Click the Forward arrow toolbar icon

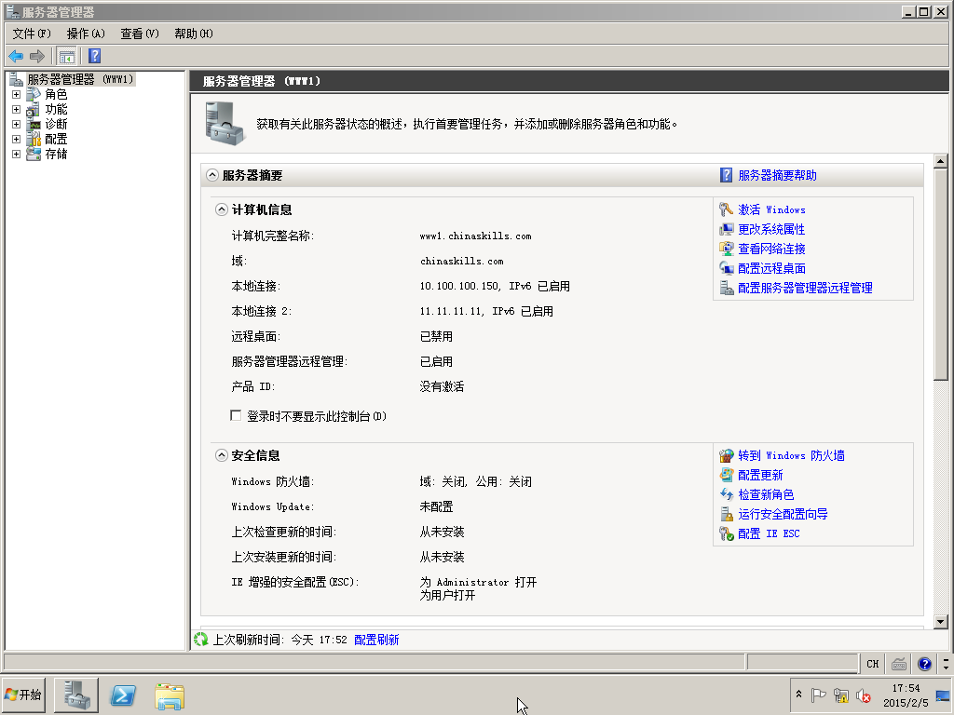pos(37,57)
